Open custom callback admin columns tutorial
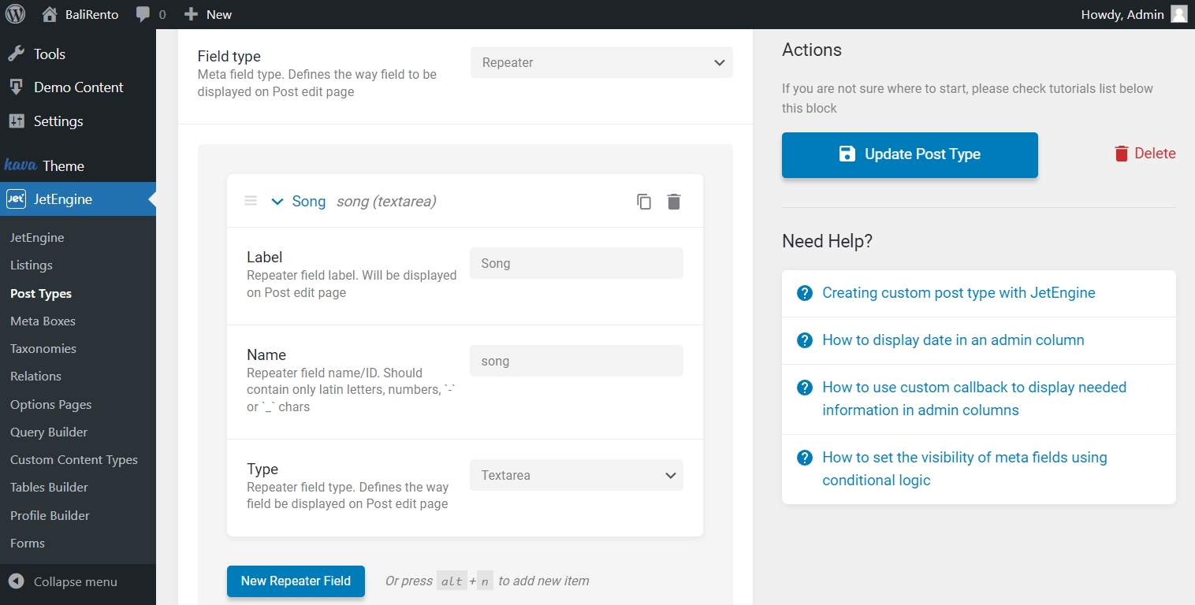This screenshot has height=605, width=1195. 974,399
